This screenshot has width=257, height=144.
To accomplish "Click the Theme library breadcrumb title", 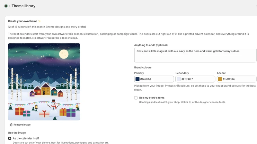I will coord(23,6).
